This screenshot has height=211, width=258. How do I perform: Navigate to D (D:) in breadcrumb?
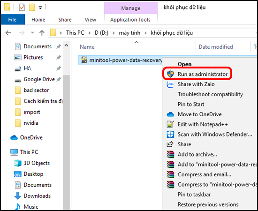pyautogui.click(x=101, y=33)
